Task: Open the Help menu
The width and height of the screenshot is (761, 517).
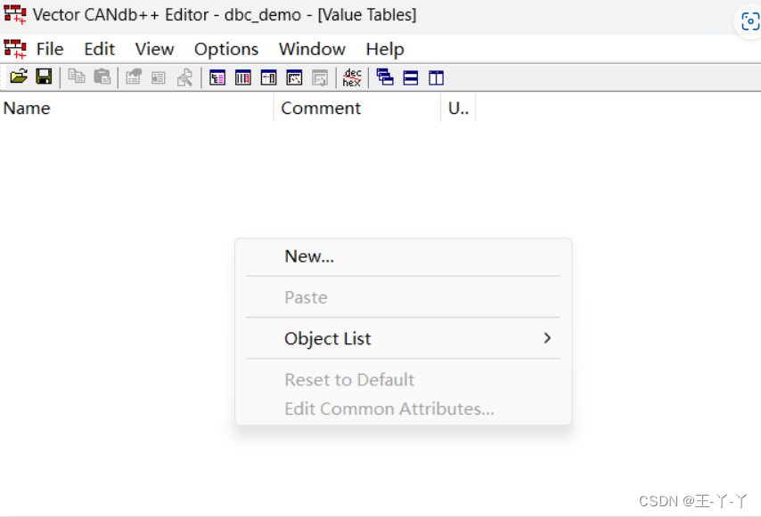Action: click(x=385, y=49)
